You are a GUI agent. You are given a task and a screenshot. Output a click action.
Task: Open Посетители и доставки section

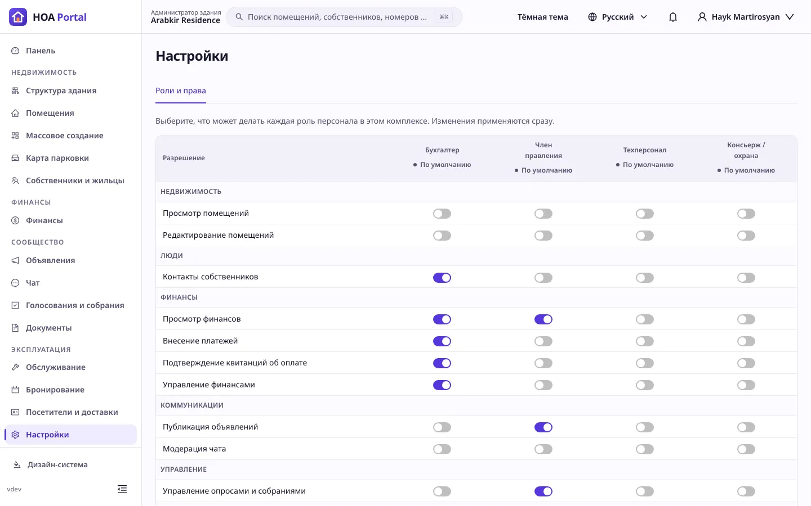click(70, 412)
